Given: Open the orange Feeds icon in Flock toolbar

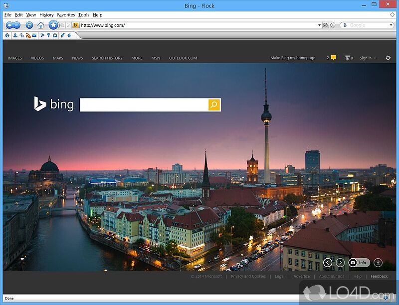Looking at the screenshot, I should 28,35.
